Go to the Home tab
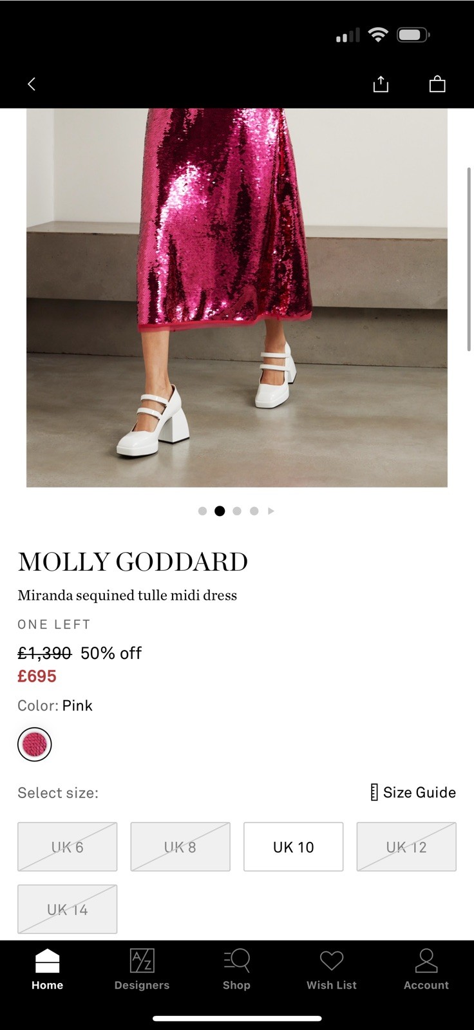Image resolution: width=474 pixels, height=1030 pixels. (48, 969)
